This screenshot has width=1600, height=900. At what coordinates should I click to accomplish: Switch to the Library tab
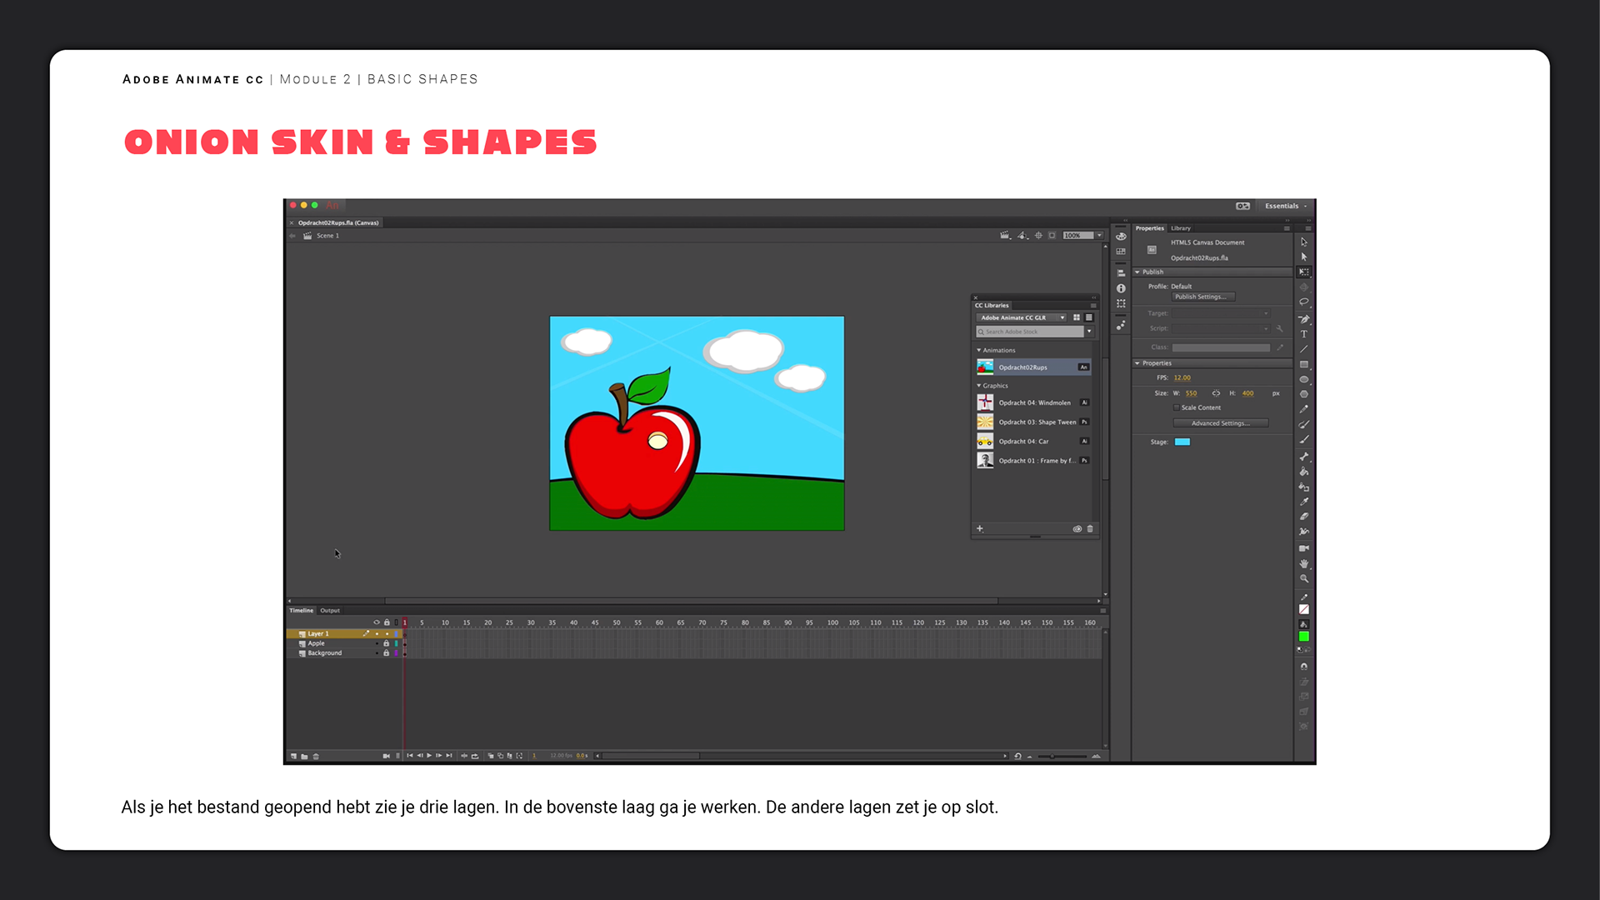(x=1181, y=228)
